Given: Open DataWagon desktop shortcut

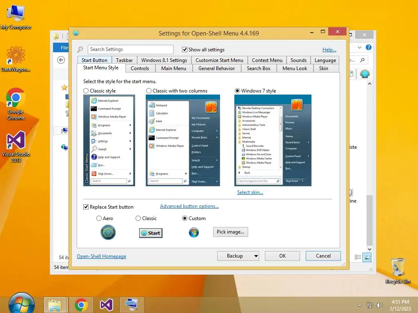Looking at the screenshot, I should [16, 59].
